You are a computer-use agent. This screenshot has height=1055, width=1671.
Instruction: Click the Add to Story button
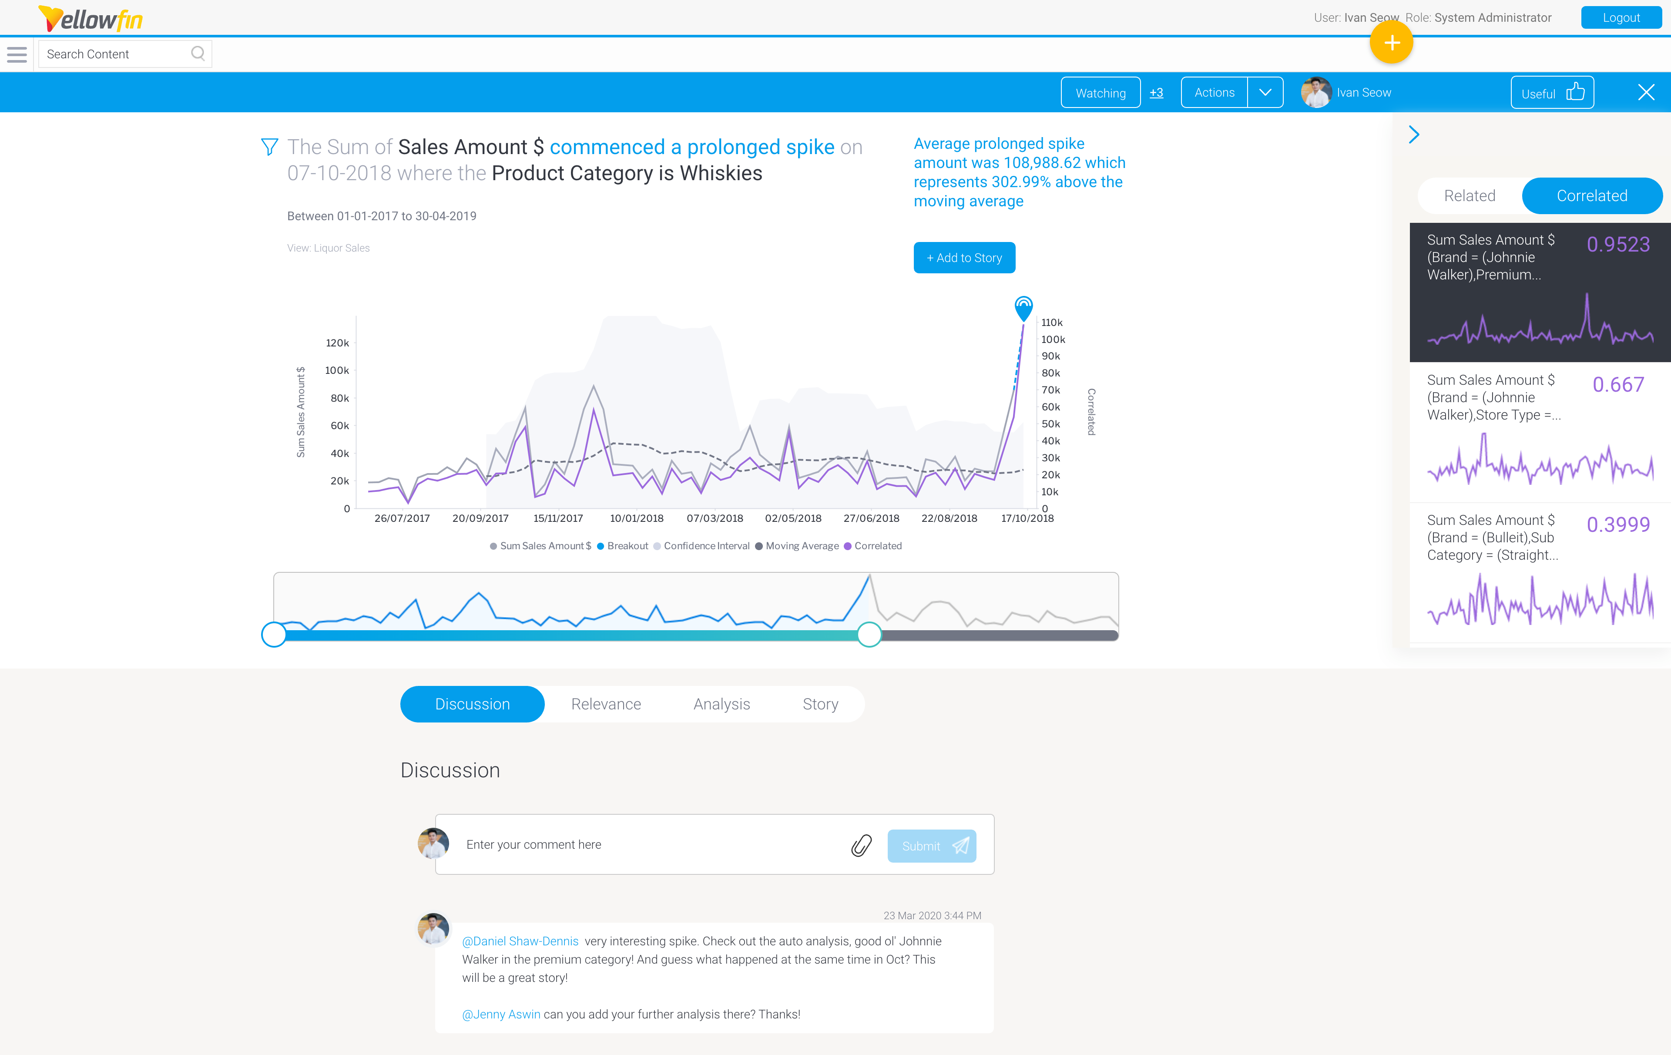pyautogui.click(x=964, y=258)
